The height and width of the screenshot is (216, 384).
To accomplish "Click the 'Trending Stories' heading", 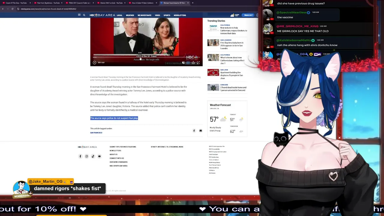I will 216,21.
